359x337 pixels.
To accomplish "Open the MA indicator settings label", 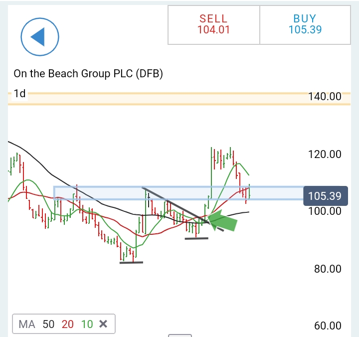I will (x=27, y=324).
